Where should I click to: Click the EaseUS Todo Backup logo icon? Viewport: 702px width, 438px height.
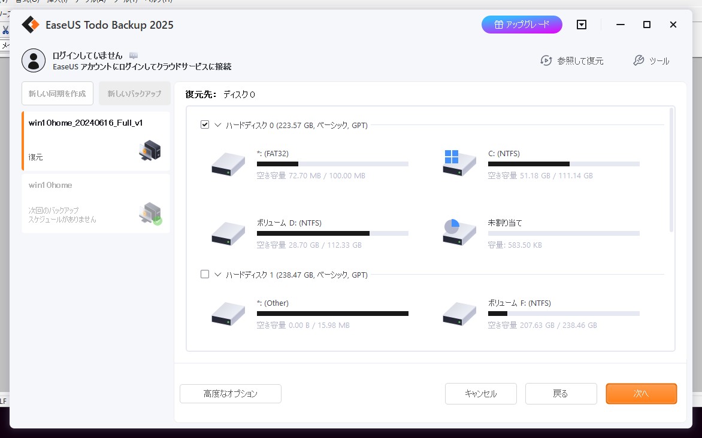coord(31,25)
